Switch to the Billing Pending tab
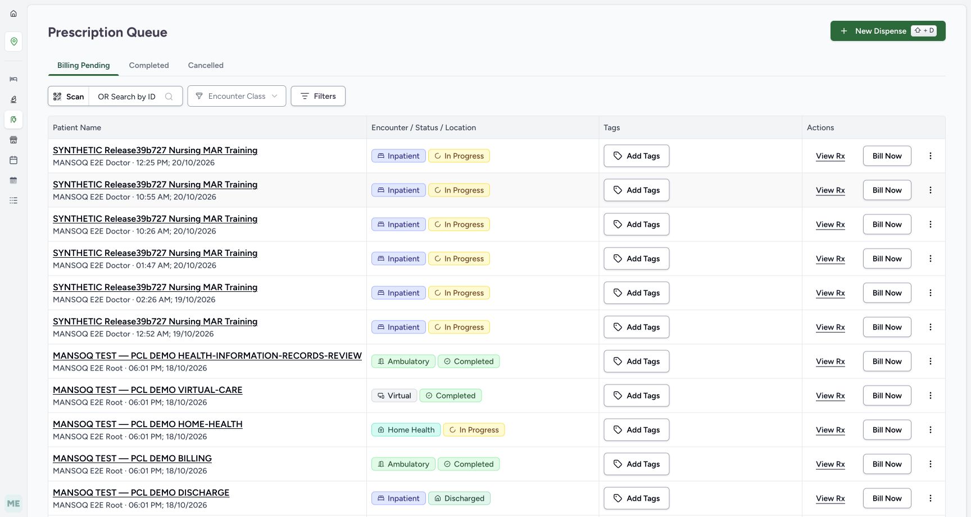 (84, 65)
